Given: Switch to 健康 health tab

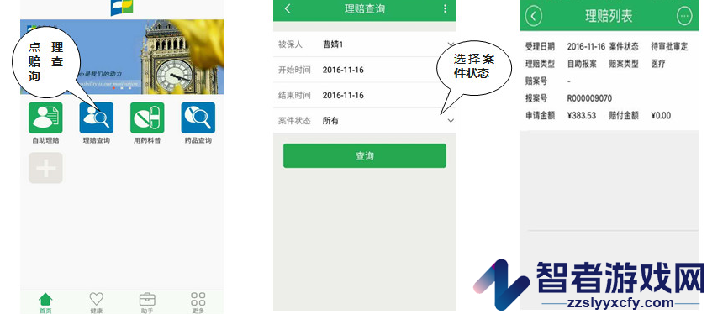Looking at the screenshot, I should (96, 302).
